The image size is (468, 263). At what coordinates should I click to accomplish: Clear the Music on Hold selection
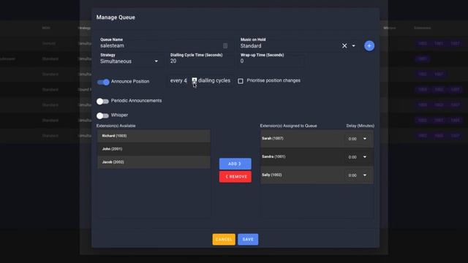[x=344, y=45]
